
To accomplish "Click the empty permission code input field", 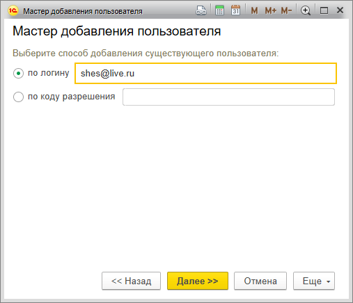I will pyautogui.click(x=228, y=97).
